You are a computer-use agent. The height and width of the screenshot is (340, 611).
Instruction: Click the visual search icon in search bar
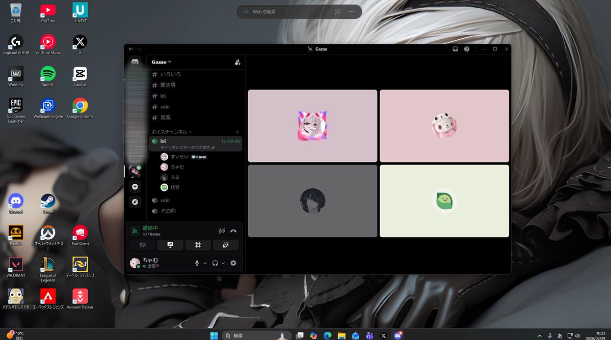[337, 12]
